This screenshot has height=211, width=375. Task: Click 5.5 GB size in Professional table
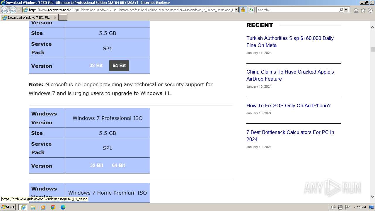click(x=108, y=133)
